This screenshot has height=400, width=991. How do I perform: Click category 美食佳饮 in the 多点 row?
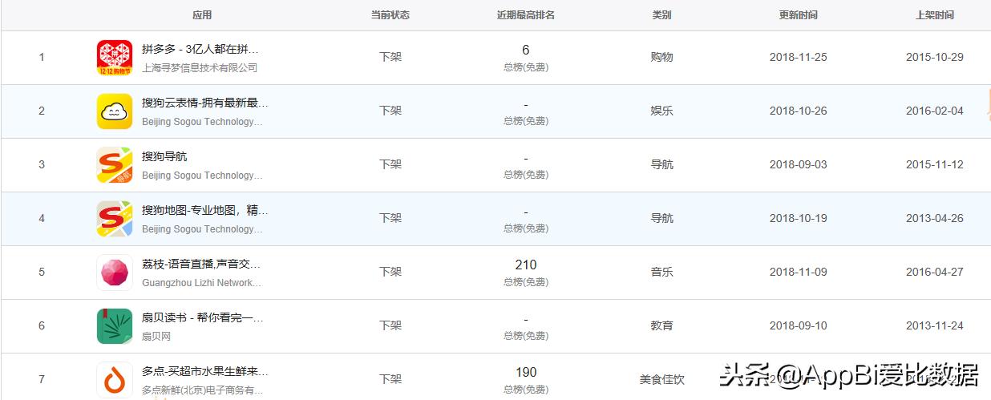coord(661,380)
